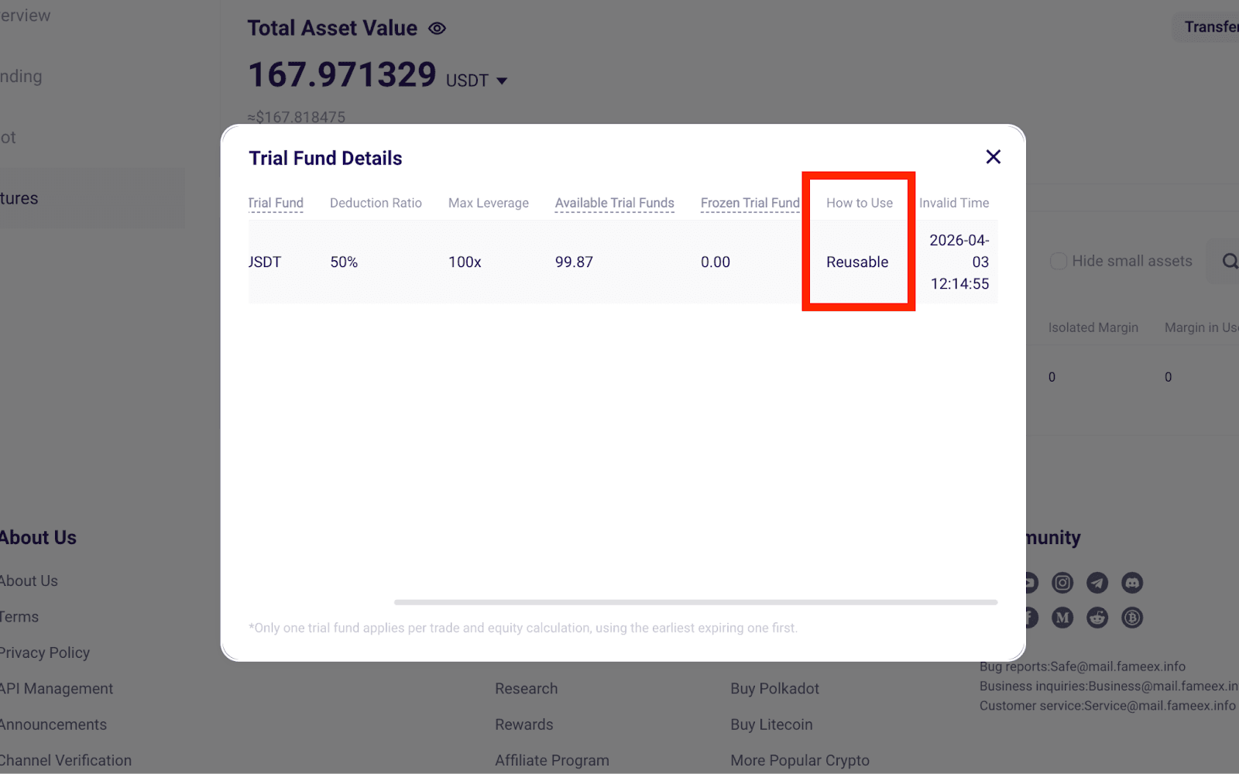This screenshot has height=774, width=1239.
Task: Open the Medium community icon
Action: click(1062, 618)
